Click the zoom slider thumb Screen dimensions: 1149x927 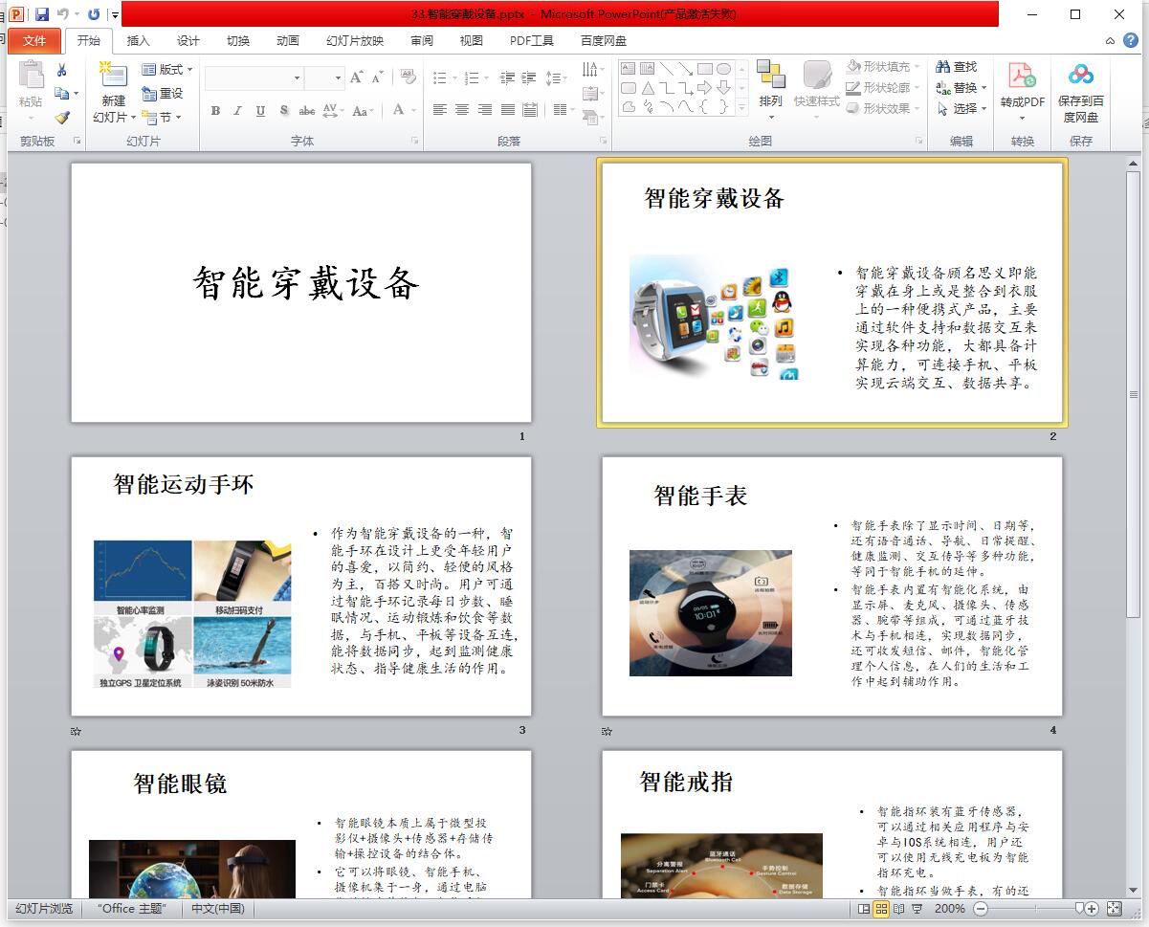pos(1080,909)
